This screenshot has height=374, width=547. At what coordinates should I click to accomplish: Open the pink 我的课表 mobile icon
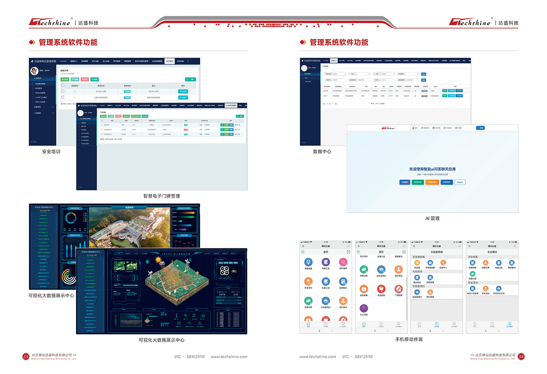(x=343, y=262)
